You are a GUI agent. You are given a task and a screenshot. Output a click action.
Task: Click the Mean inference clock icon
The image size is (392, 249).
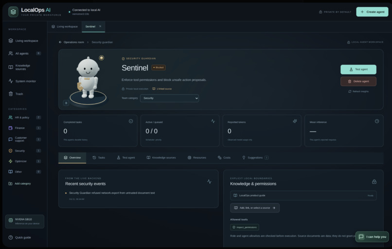click(377, 121)
